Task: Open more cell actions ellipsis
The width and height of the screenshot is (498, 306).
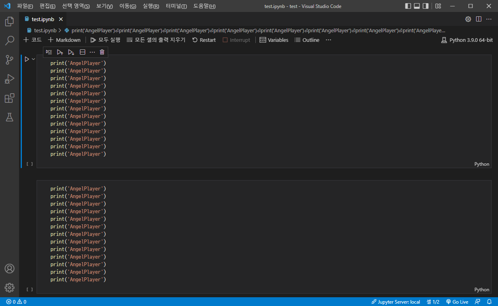Action: 92,52
